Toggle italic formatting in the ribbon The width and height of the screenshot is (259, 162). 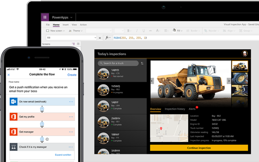[137, 31]
